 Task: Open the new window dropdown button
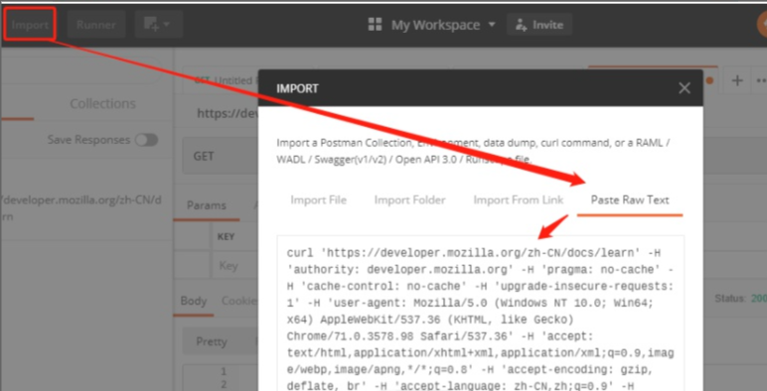(x=159, y=25)
